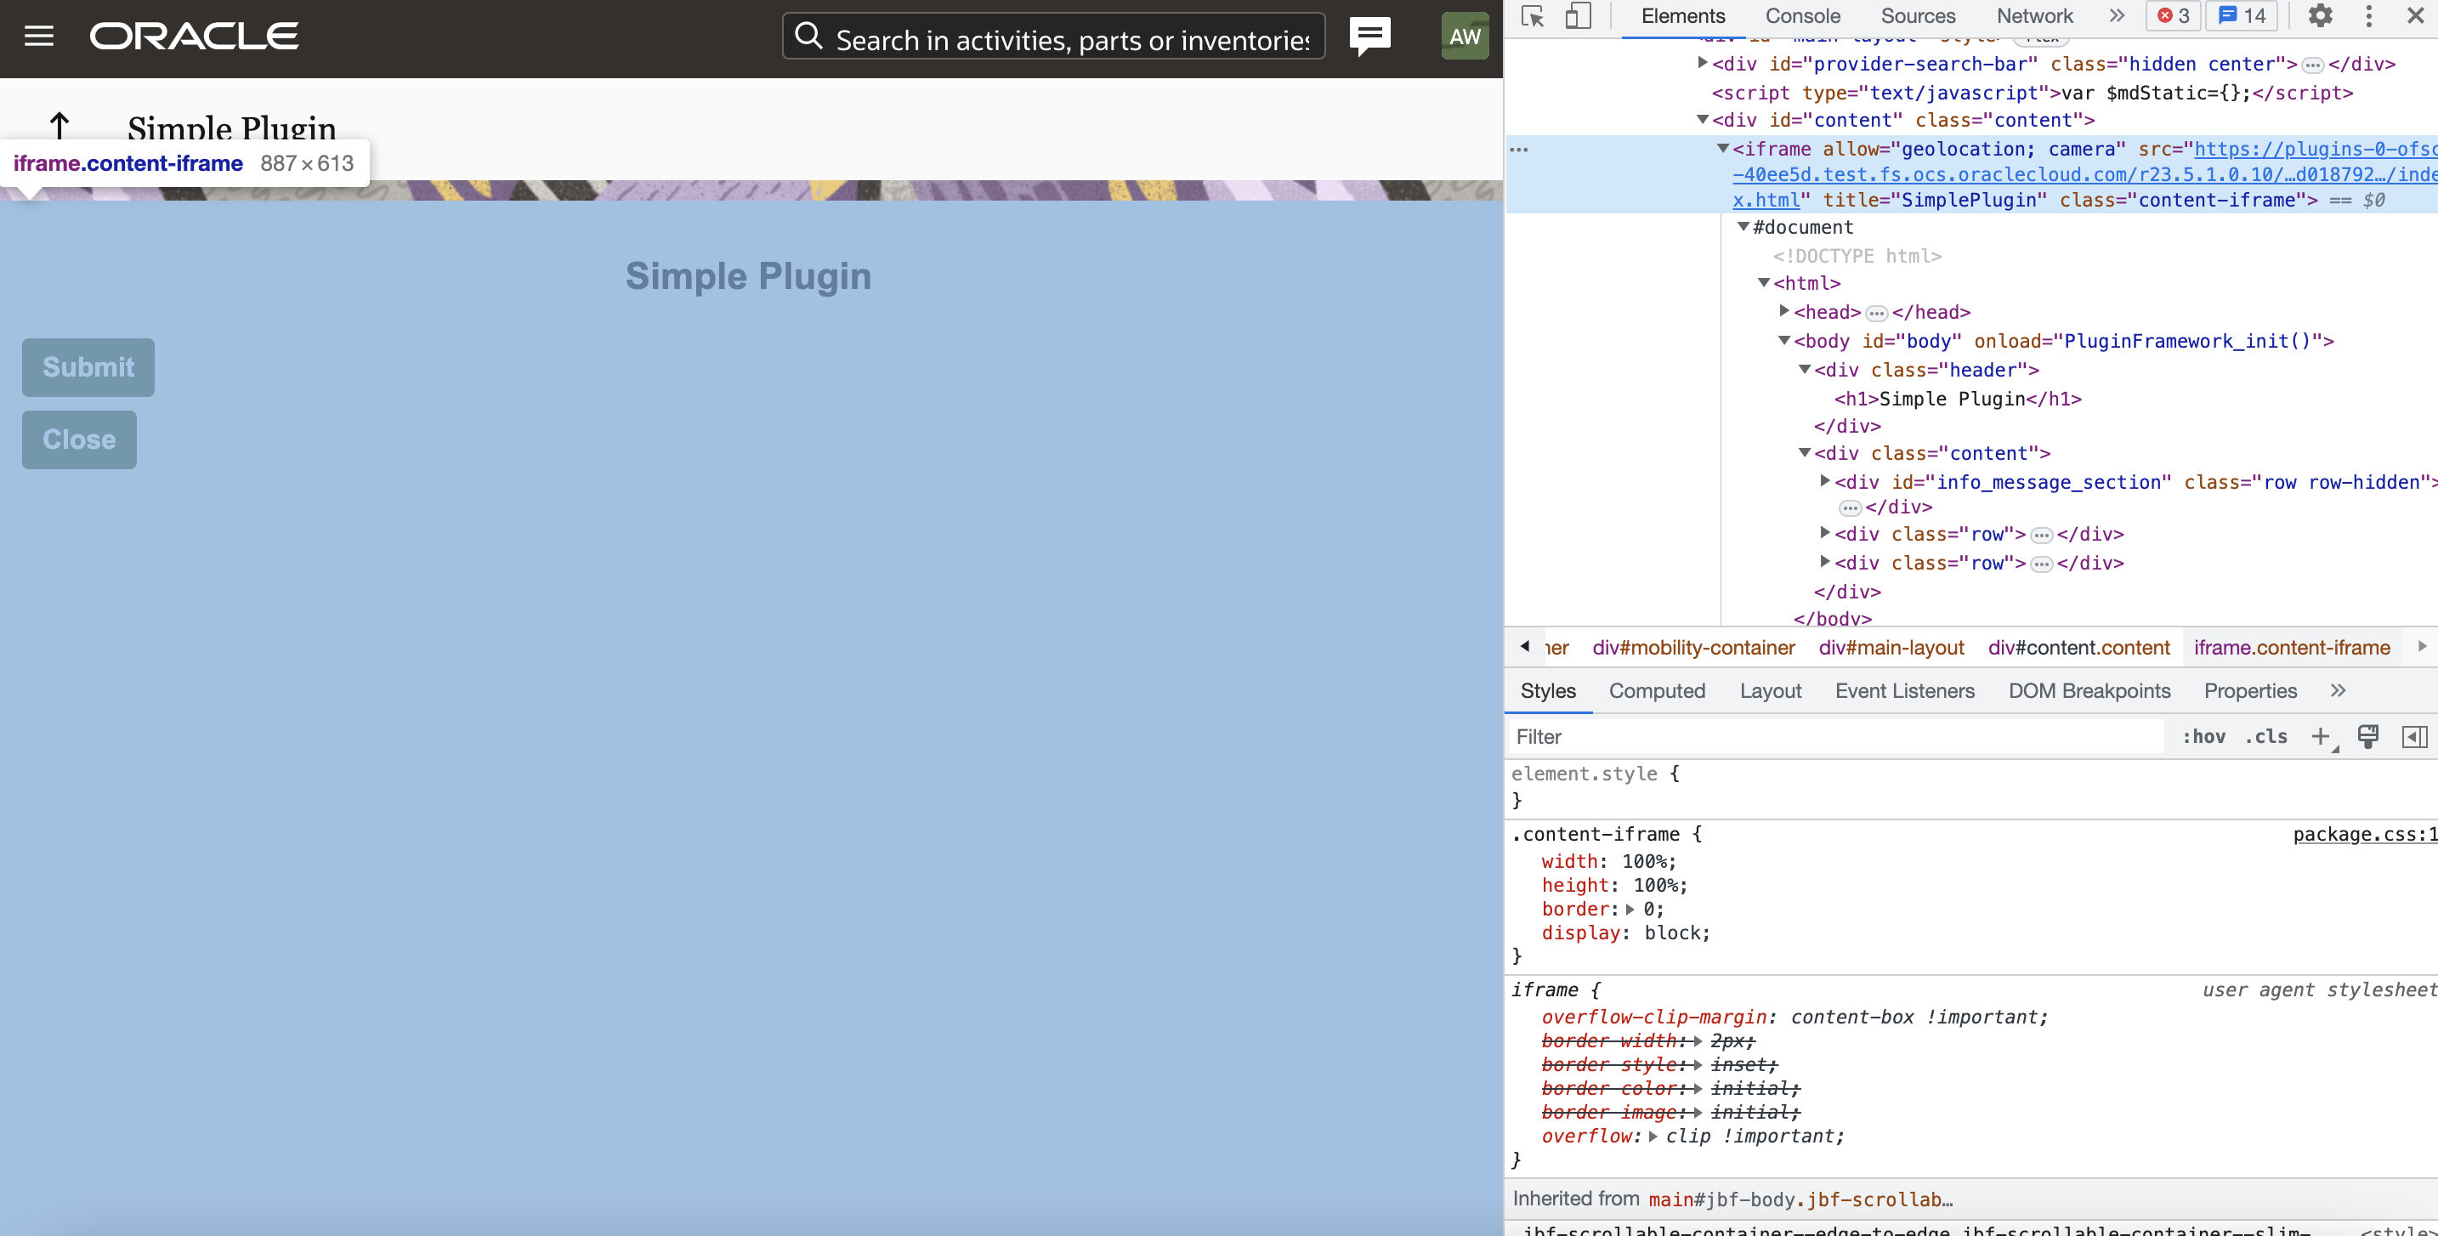Collapse the body element in DOM tree
Screen dimensions: 2438x1236
[1785, 341]
